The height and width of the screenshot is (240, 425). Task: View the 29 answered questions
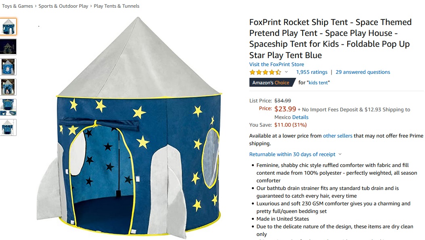point(363,72)
